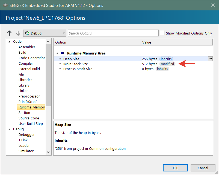The height and width of the screenshot is (175, 219).
Task: Click the ellipsis button on Heap Size row
Action: point(210,59)
